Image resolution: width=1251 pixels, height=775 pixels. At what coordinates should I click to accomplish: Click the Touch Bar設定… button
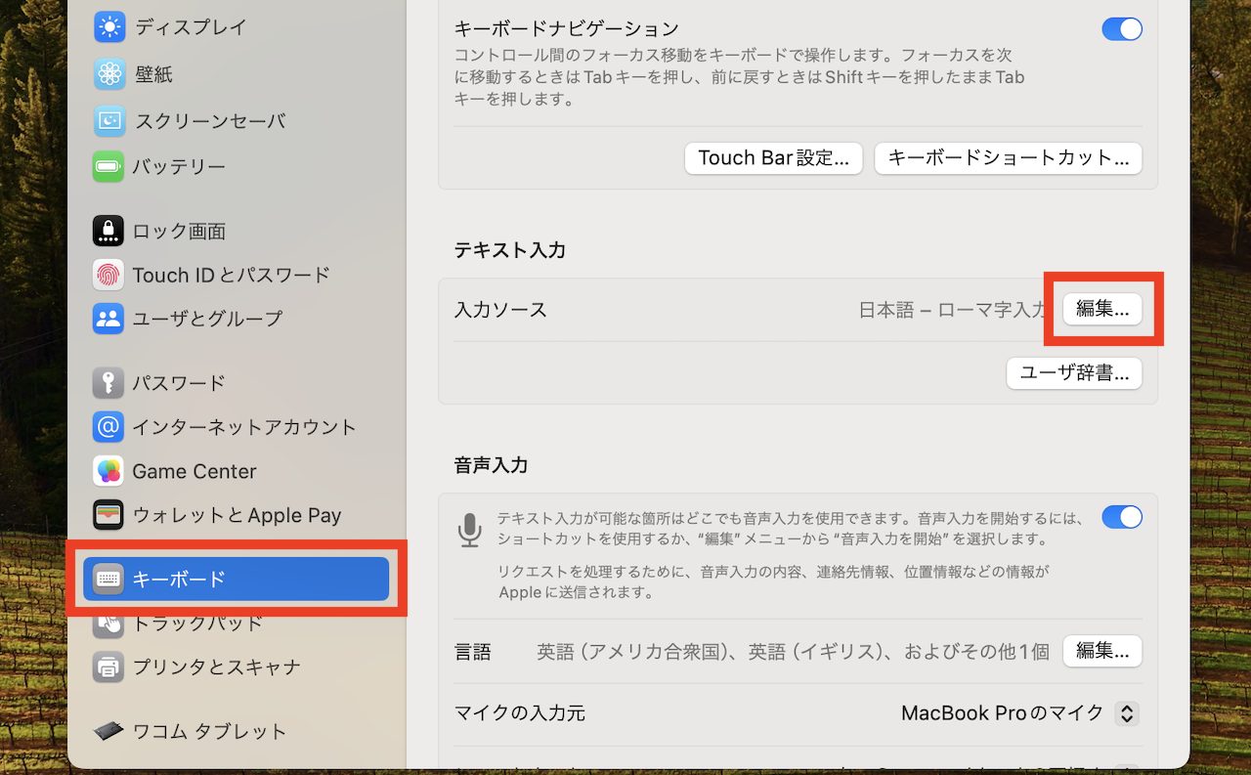774,158
